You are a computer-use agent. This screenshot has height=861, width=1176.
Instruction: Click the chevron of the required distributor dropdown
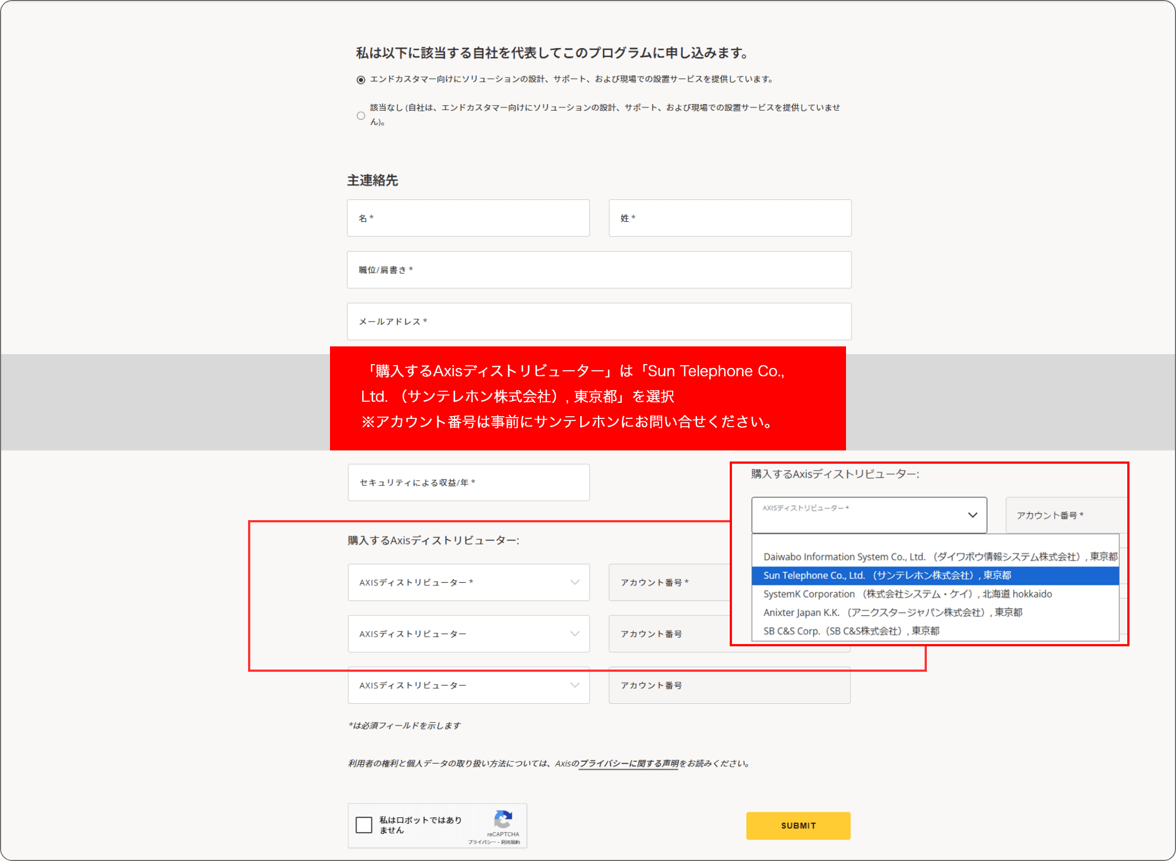(x=575, y=582)
